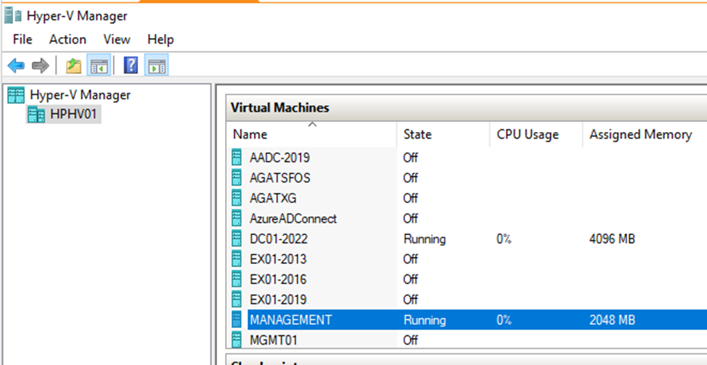The width and height of the screenshot is (707, 365).
Task: Click 4096 MB assigned memory value
Action: 612,239
